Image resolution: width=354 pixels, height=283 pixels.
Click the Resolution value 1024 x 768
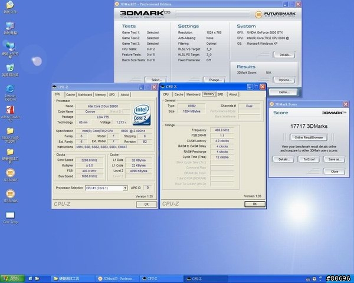[214, 32]
